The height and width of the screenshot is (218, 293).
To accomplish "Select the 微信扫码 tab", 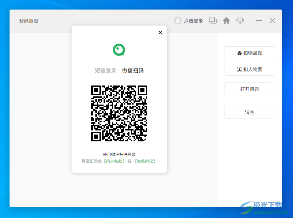I will pos(133,71).
